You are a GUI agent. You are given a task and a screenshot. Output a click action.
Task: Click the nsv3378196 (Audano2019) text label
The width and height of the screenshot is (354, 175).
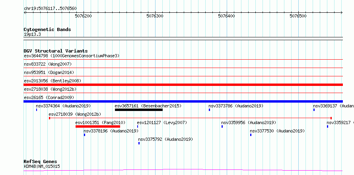[x=111, y=131]
